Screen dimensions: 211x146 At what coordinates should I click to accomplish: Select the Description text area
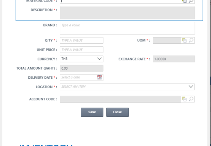click(127, 13)
